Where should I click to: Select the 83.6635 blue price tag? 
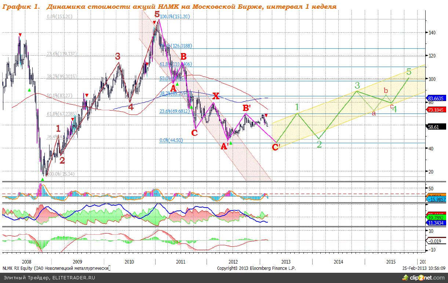437,98
